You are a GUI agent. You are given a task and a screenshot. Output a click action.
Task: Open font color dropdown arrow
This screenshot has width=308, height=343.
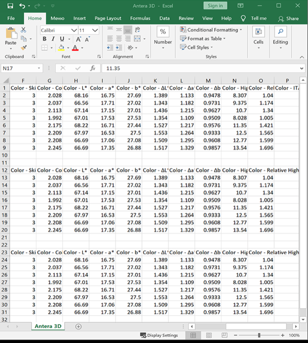click(x=82, y=47)
